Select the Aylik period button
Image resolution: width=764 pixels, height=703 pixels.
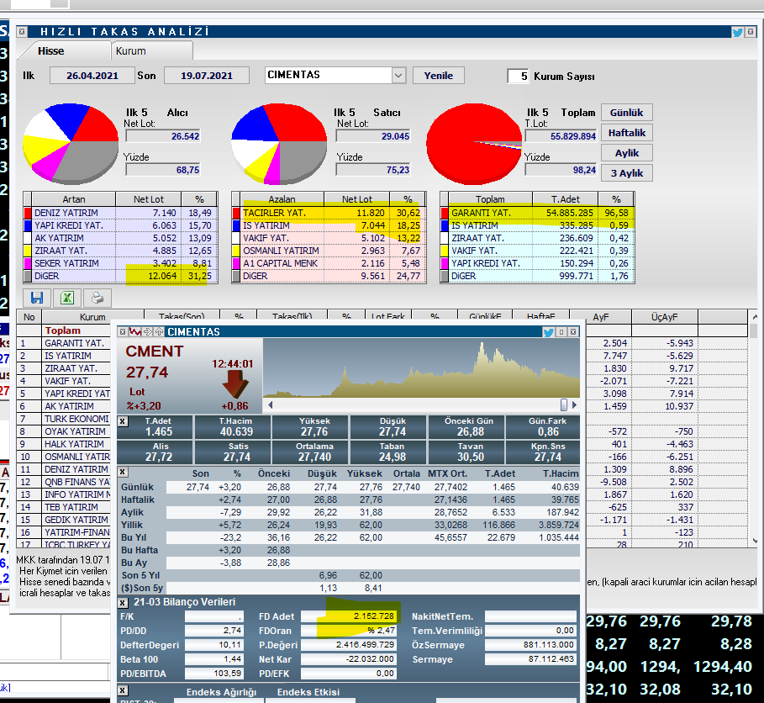point(626,153)
